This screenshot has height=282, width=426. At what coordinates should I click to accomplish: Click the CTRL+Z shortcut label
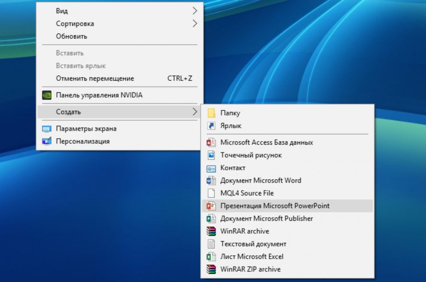tap(180, 79)
